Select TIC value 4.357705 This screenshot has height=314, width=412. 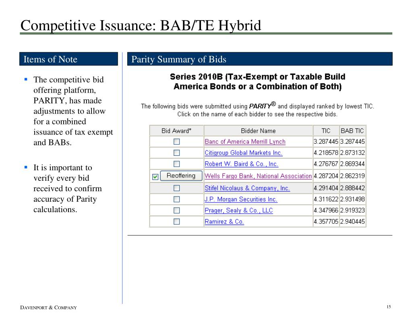326,221
